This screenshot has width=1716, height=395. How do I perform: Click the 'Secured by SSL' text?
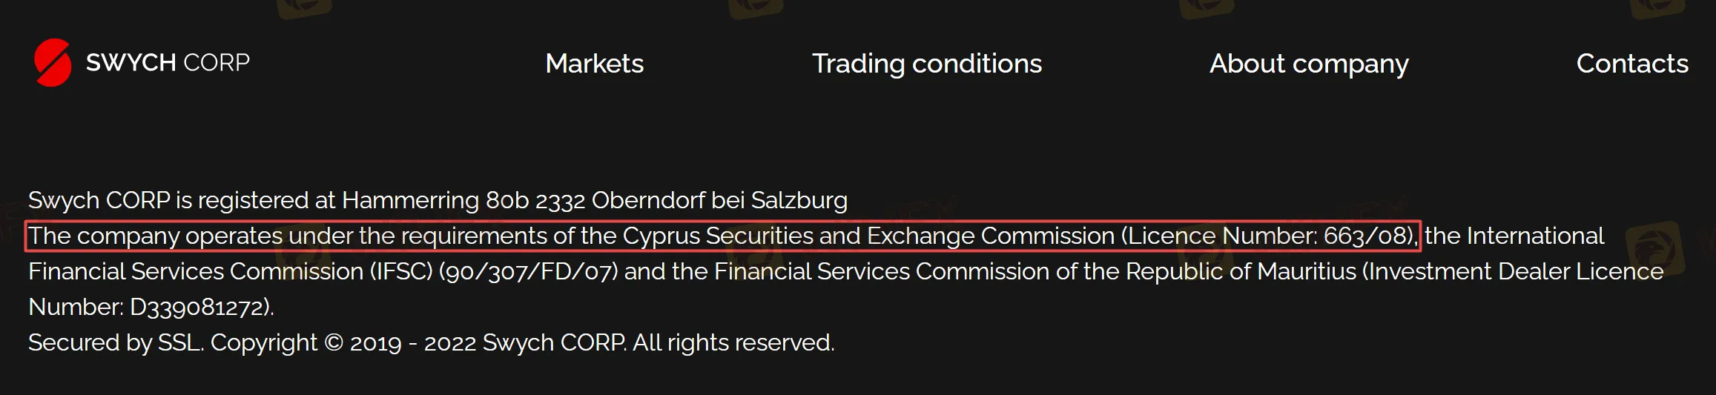(x=115, y=342)
